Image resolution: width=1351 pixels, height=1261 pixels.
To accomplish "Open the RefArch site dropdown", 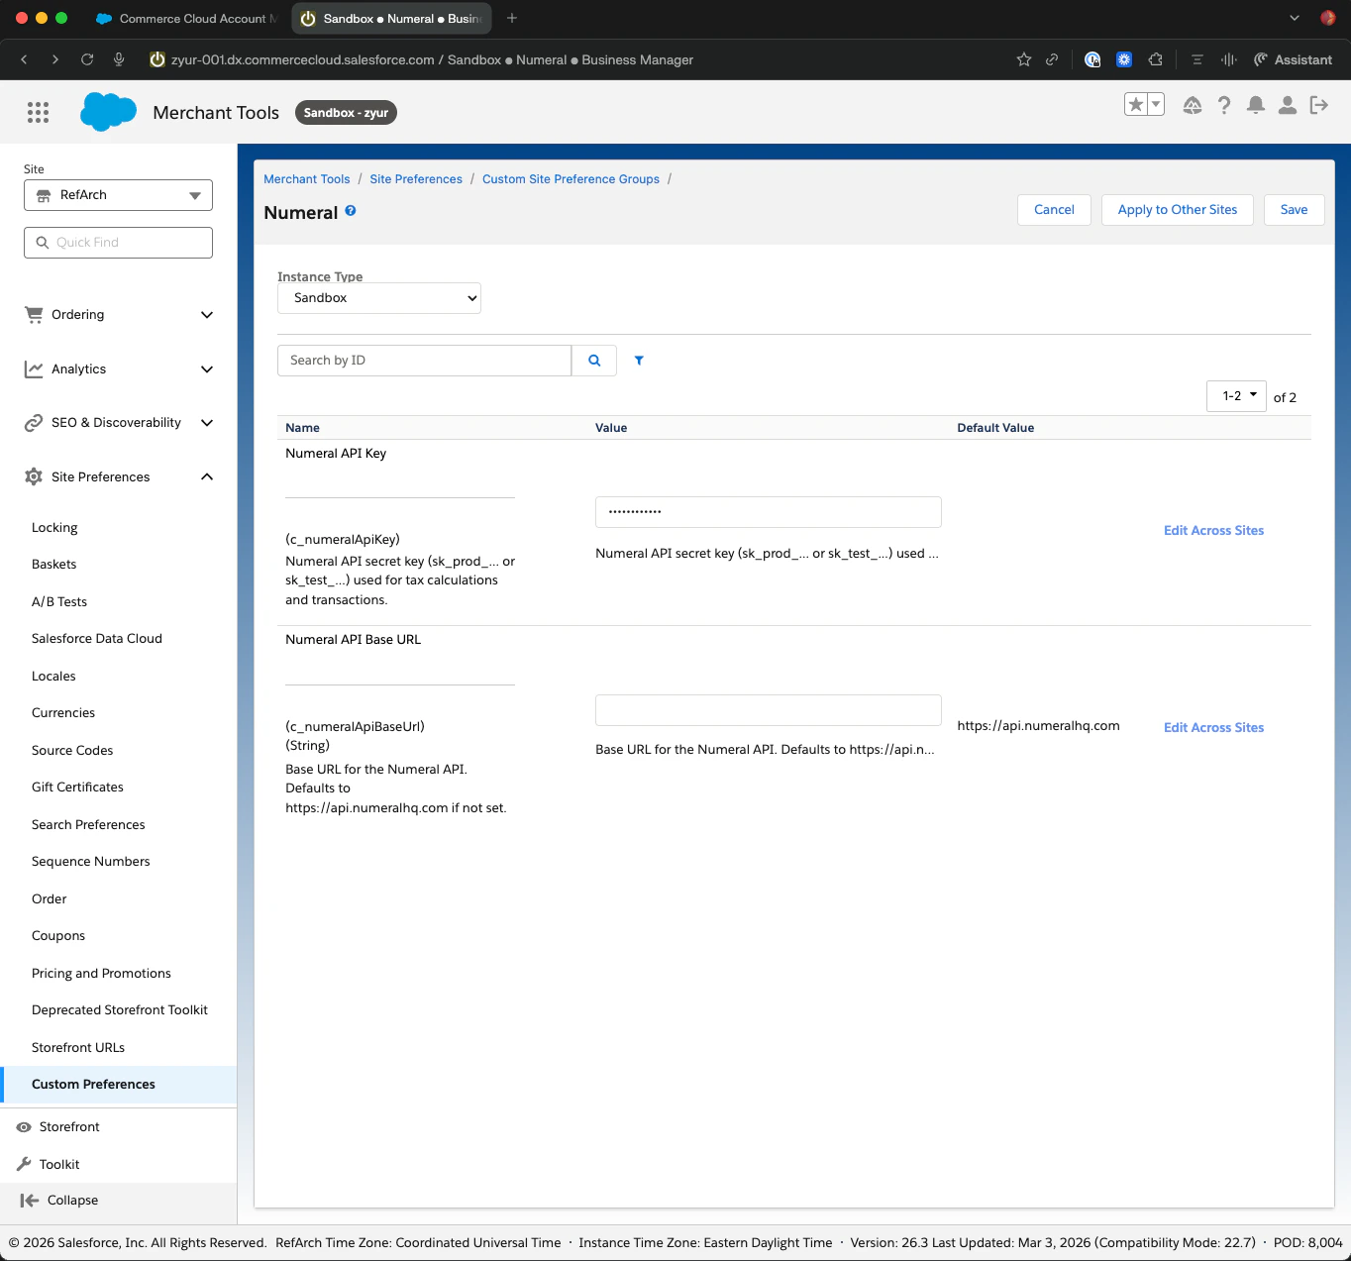I will [x=118, y=195].
